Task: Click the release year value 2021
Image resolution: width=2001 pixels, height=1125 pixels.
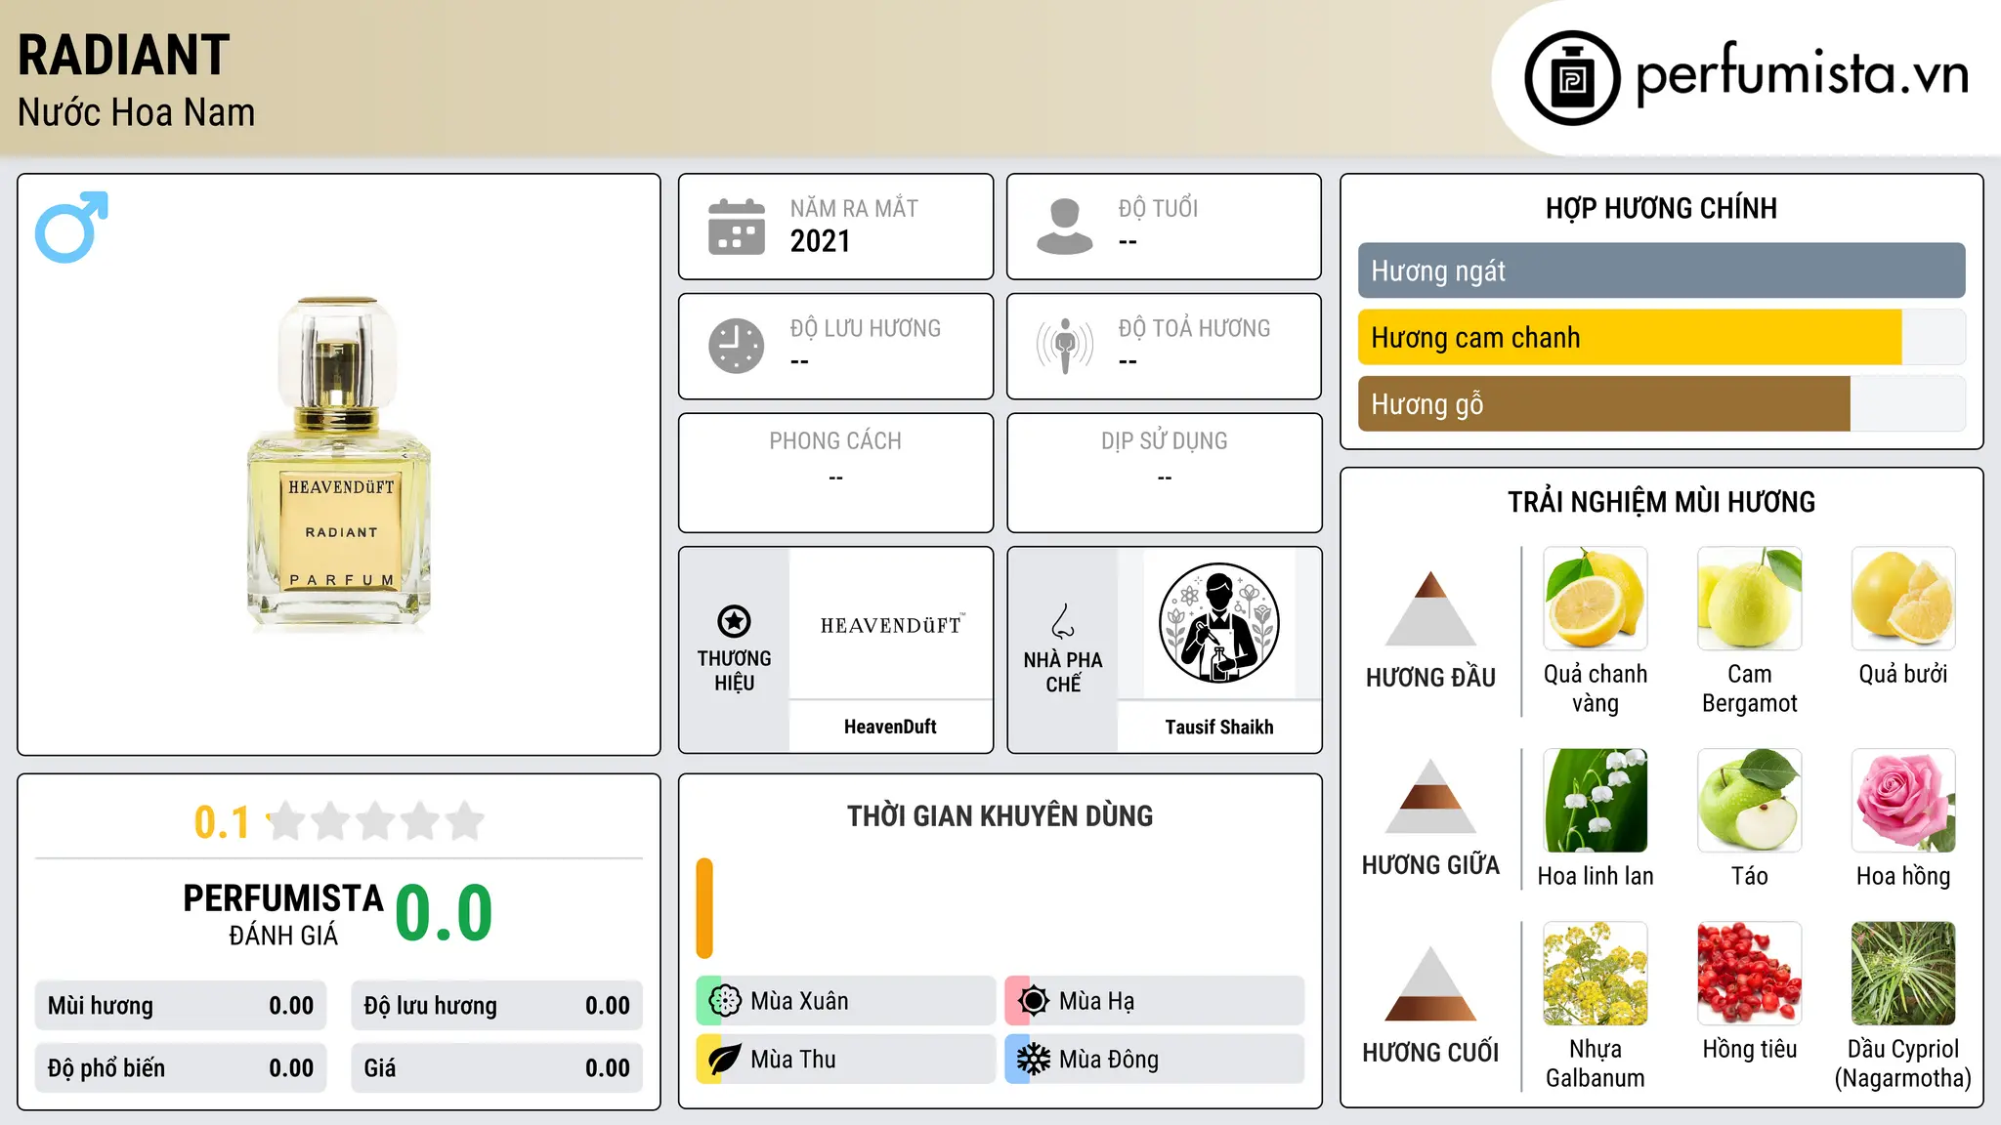Action: (821, 241)
